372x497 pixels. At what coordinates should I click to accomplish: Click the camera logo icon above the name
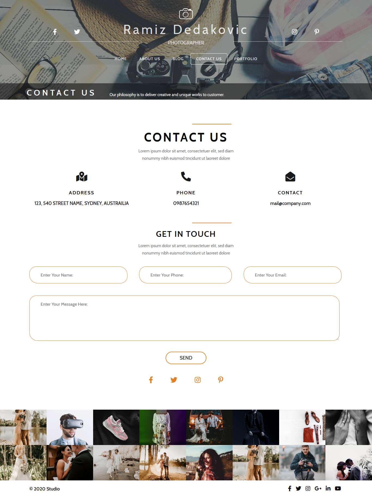pos(186,14)
